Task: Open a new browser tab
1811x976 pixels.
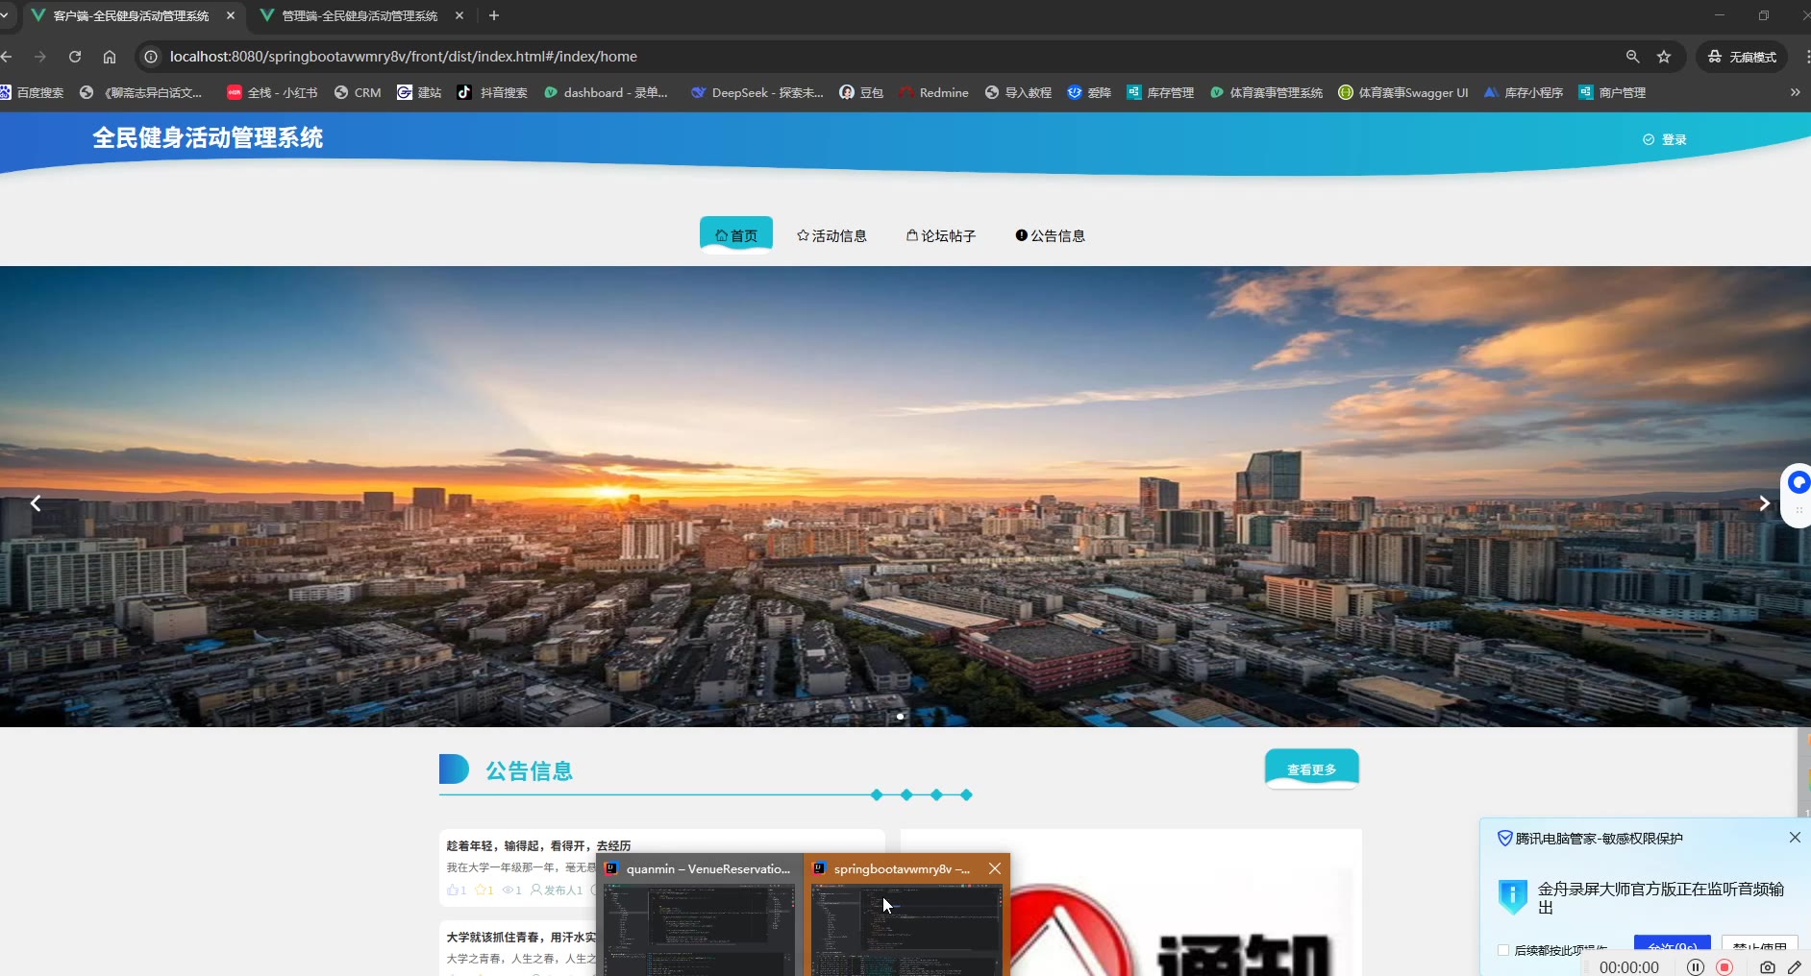Action: [x=494, y=15]
